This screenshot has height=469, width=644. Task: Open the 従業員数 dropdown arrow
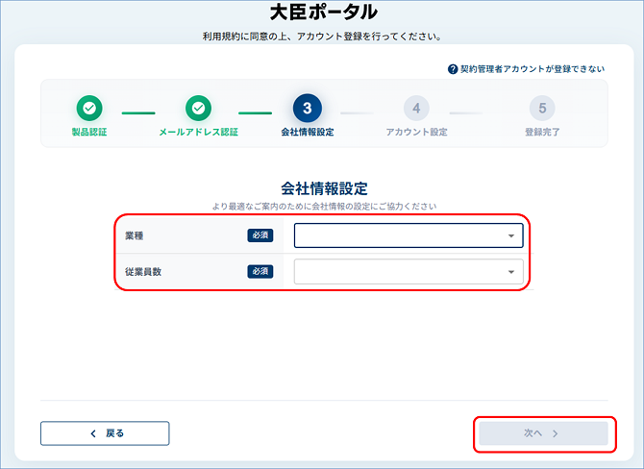click(511, 272)
